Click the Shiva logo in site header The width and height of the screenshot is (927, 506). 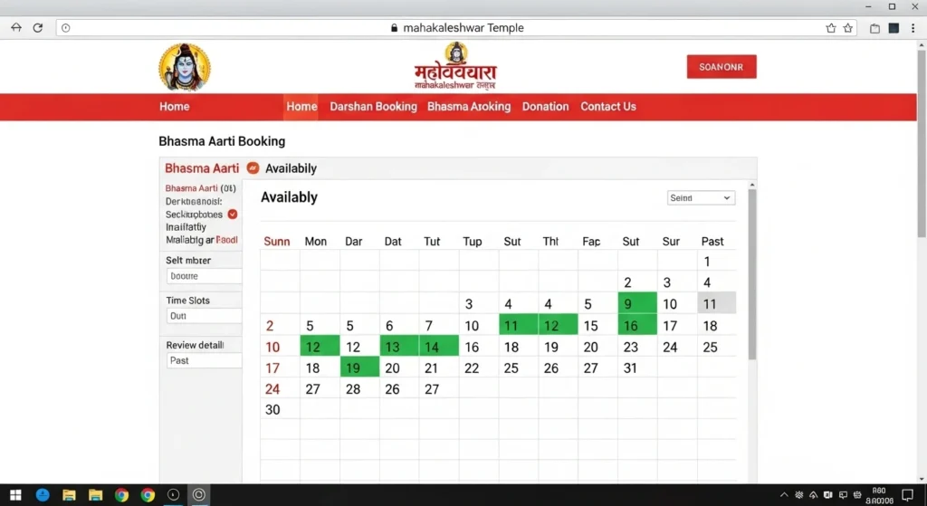coord(184,67)
